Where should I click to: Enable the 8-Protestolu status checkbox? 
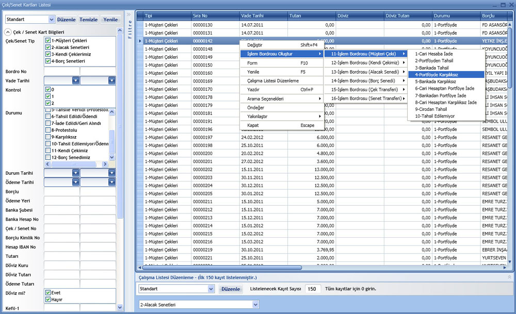(x=48, y=130)
